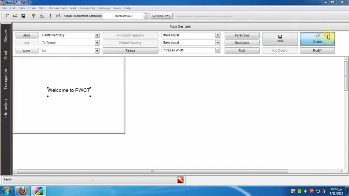The height and width of the screenshot is (196, 349).
Task: Open the Center Vertically alignment dropdown
Action: point(97,35)
